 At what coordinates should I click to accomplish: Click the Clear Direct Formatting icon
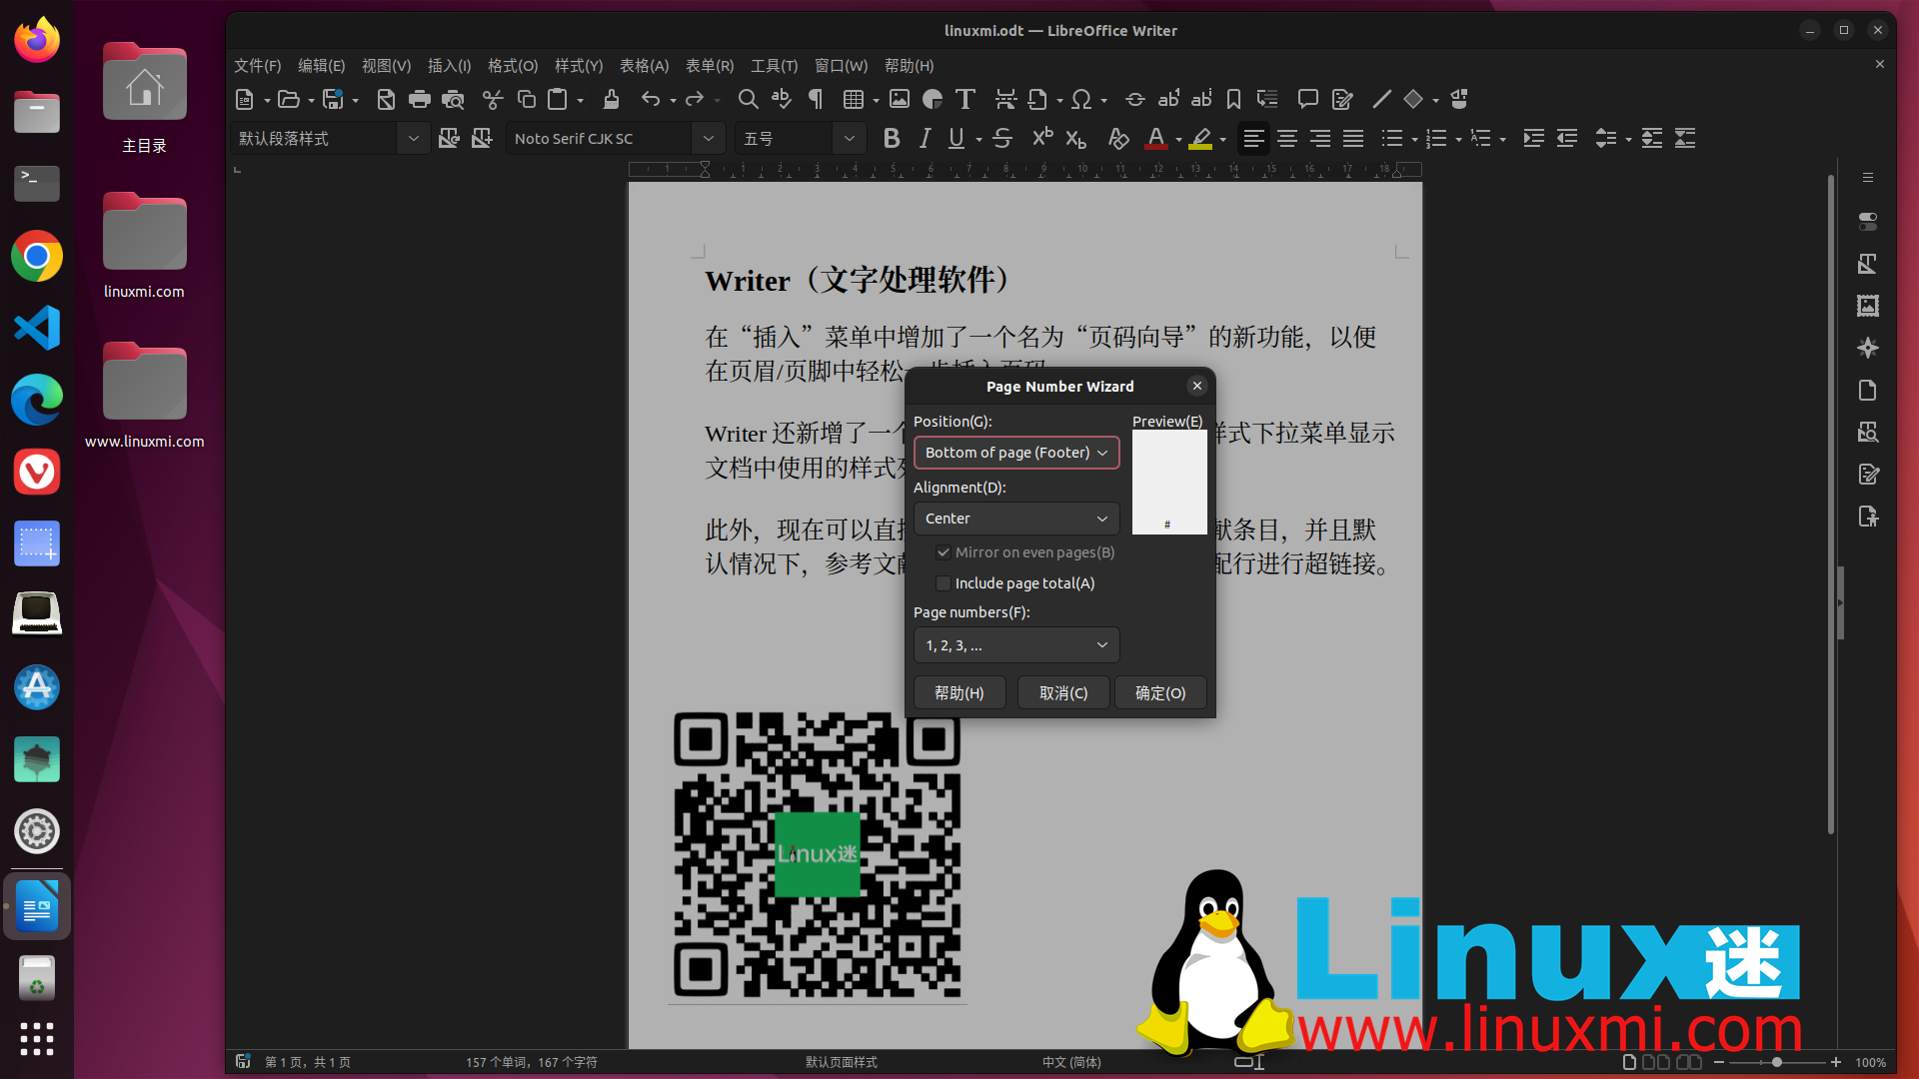click(x=1118, y=138)
